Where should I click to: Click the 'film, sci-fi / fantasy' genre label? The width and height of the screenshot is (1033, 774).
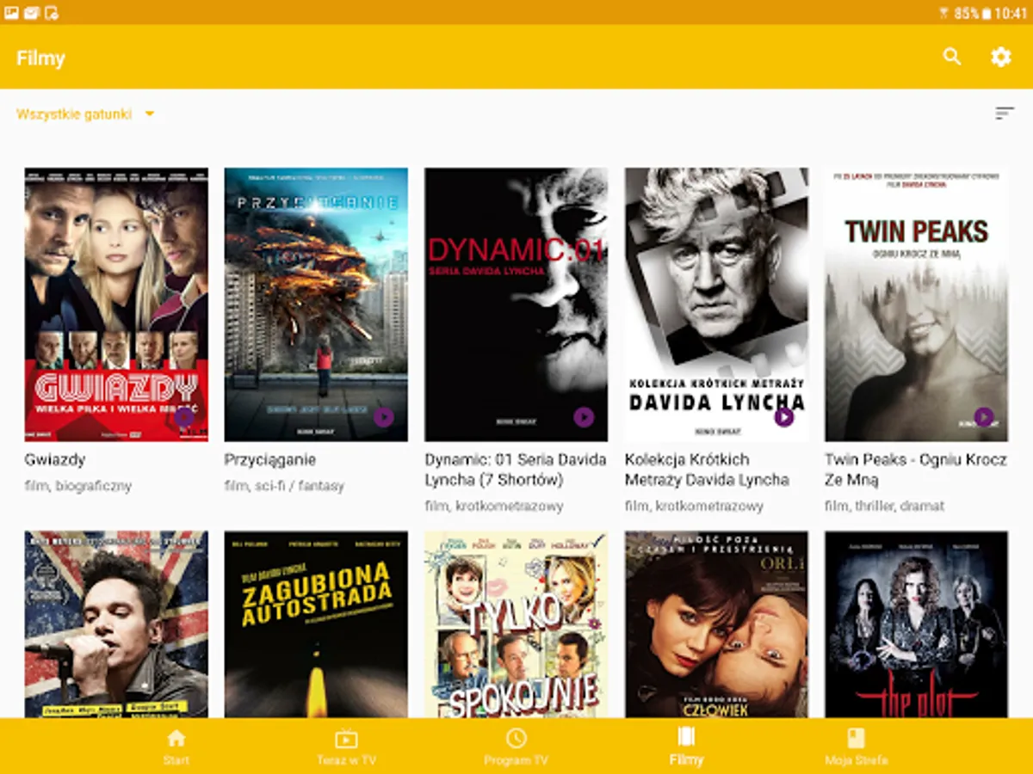click(x=284, y=486)
